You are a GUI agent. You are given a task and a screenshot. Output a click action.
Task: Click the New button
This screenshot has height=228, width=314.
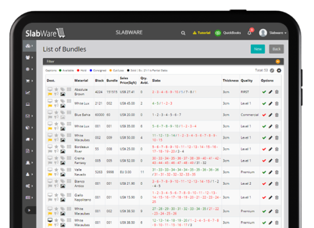coord(258,49)
